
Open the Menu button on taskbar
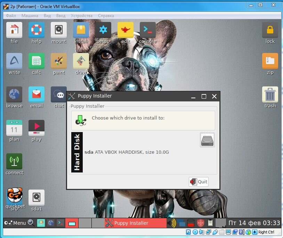[15, 223]
